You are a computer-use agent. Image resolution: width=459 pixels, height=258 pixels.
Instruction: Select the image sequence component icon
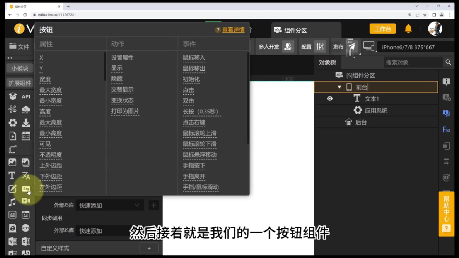point(26,162)
